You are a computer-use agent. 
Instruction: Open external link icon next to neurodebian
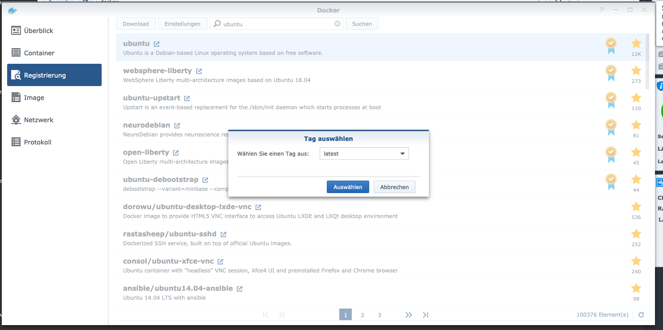point(177,126)
